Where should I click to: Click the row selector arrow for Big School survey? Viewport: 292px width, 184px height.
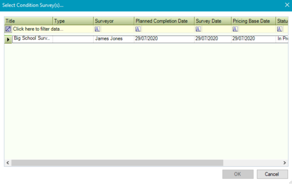(x=8, y=39)
